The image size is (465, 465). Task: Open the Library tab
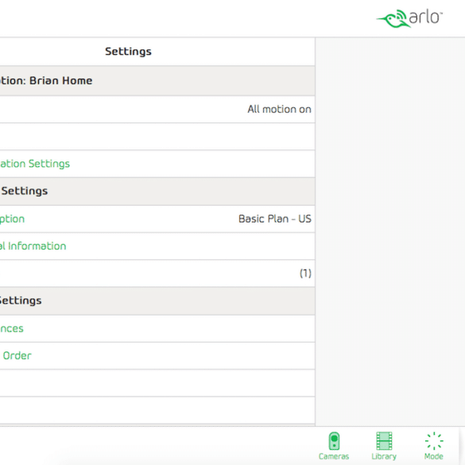point(384,446)
